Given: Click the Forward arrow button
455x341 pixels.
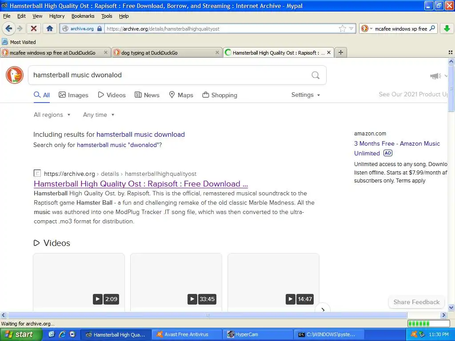Looking at the screenshot, I should coord(20,28).
